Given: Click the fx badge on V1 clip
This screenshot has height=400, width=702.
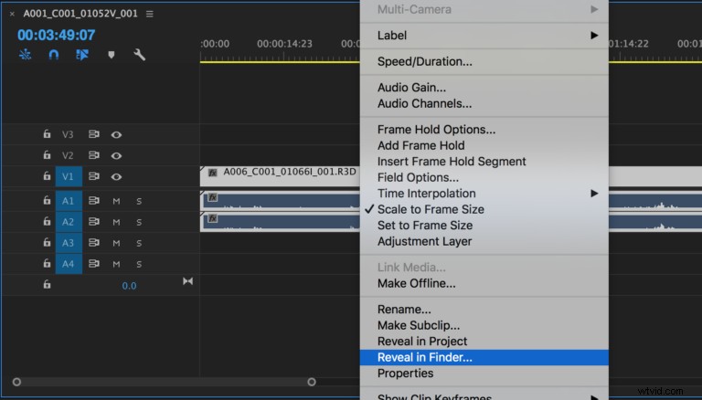Looking at the screenshot, I should (213, 173).
